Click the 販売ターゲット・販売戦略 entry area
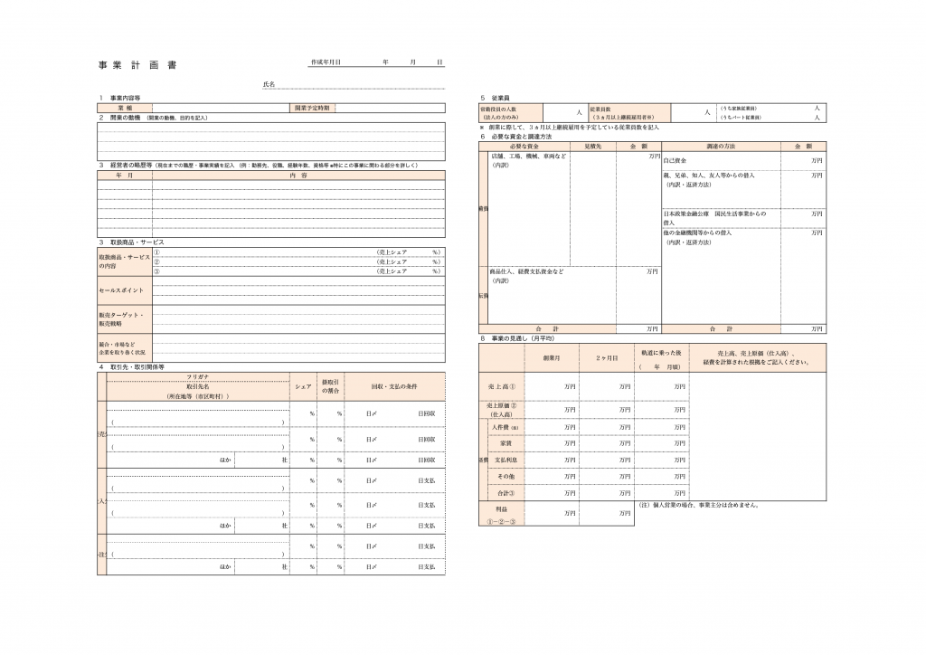This screenshot has width=926, height=655. pos(298,318)
